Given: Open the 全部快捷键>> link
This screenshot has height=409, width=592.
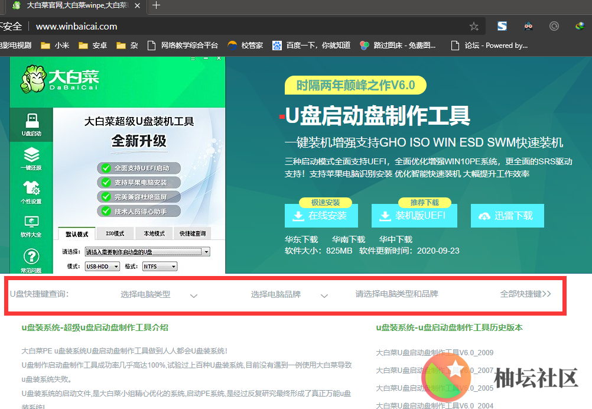Looking at the screenshot, I should point(526,294).
